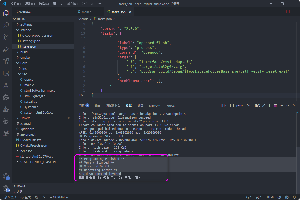
Task: Close the terminal panel
Action: pyautogui.click(x=294, y=106)
